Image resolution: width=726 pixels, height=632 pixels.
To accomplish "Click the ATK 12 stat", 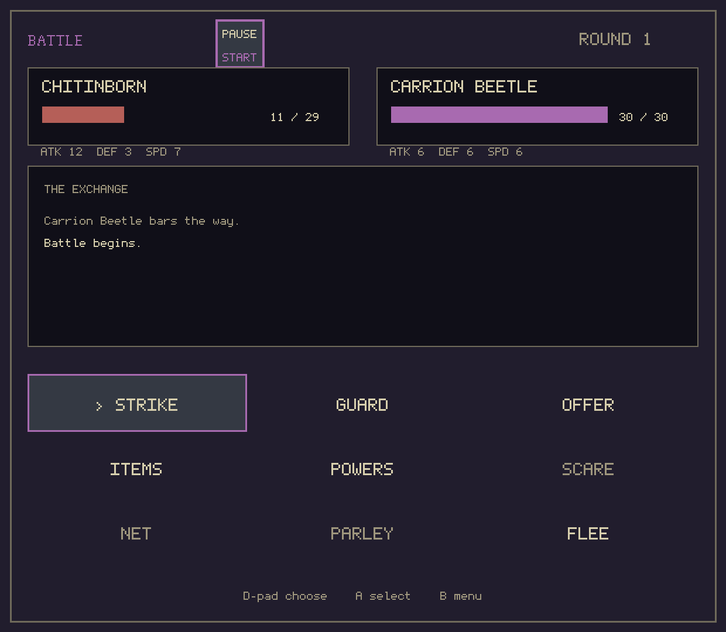I will point(61,152).
